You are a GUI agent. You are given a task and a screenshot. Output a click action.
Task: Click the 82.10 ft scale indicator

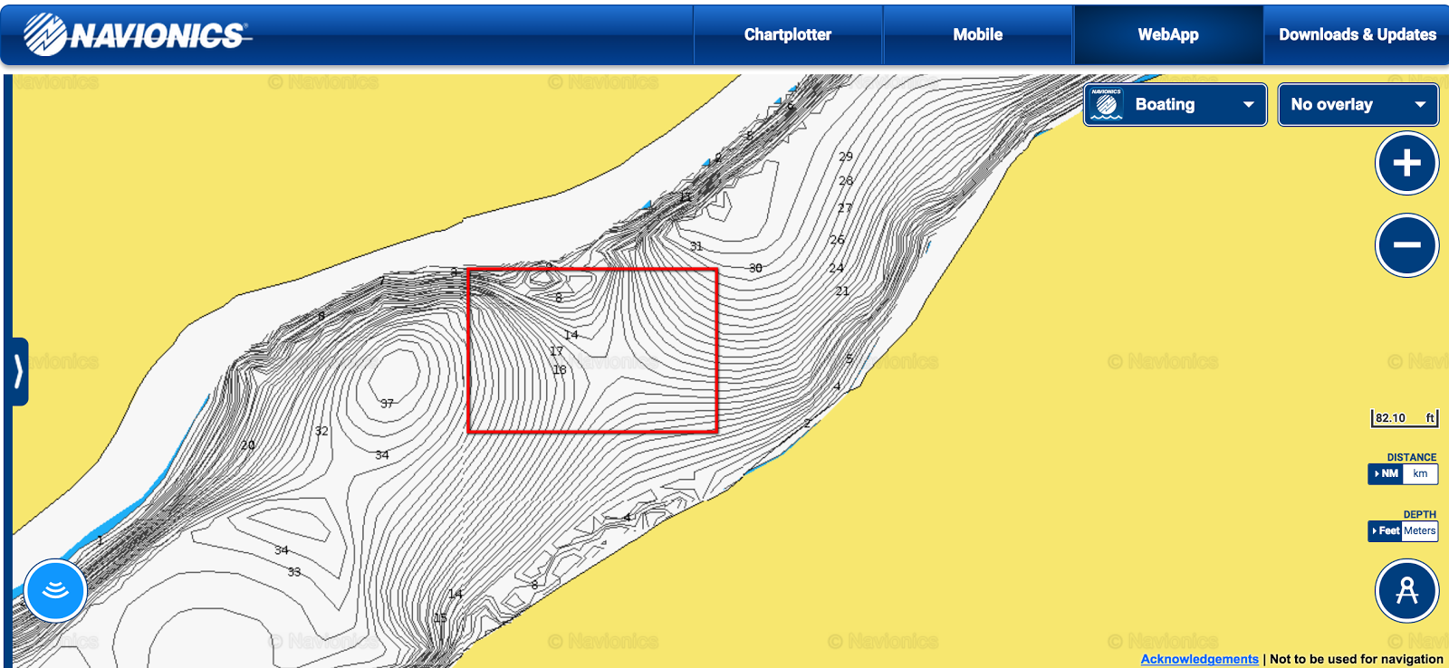(x=1405, y=418)
